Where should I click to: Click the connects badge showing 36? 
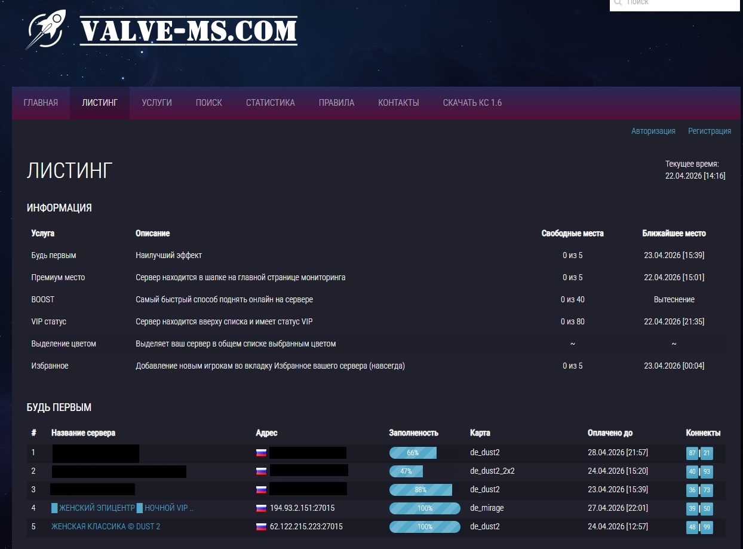coord(692,490)
